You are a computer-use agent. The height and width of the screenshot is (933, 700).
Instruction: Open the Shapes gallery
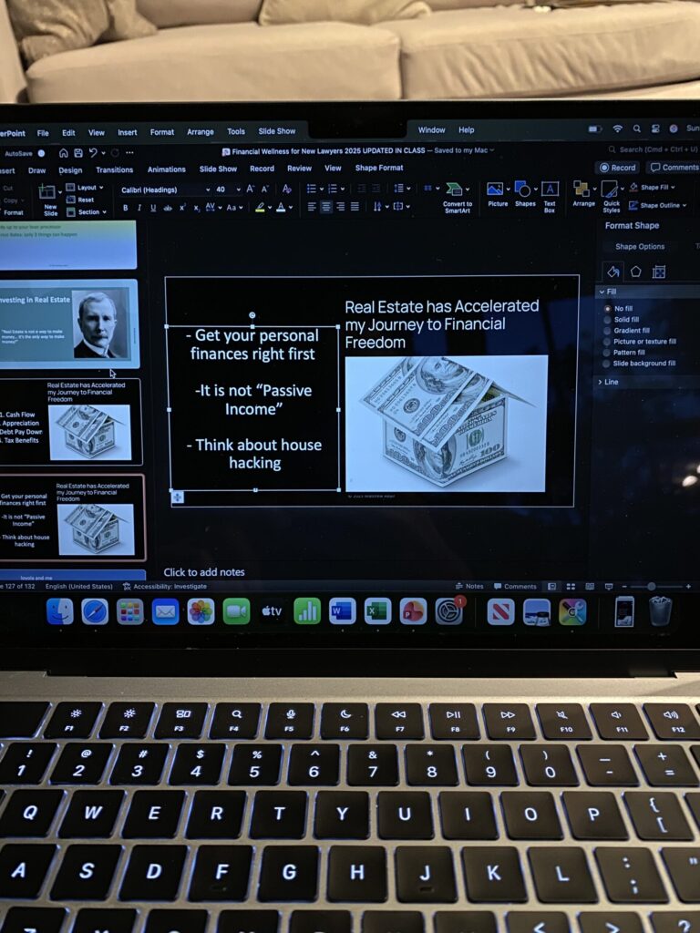pos(524,195)
